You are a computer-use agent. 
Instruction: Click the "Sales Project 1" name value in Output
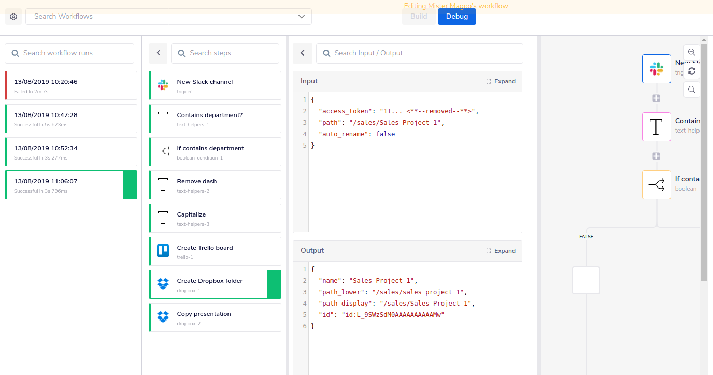tap(383, 281)
